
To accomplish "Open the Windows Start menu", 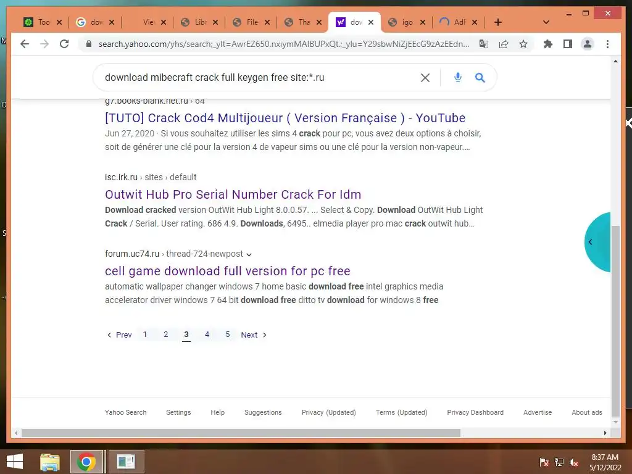I will [x=15, y=462].
